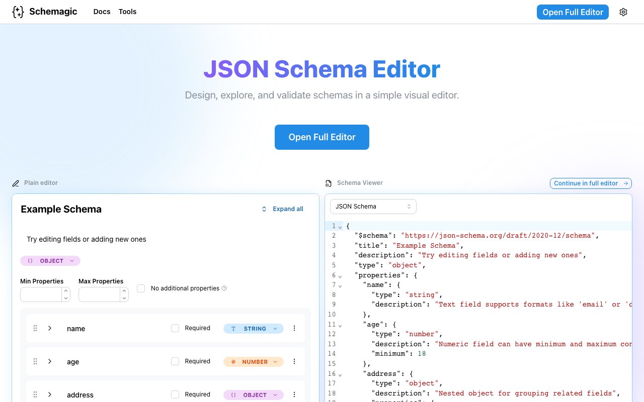Click the drag handle of address field
The image size is (644, 402).
[35, 394]
